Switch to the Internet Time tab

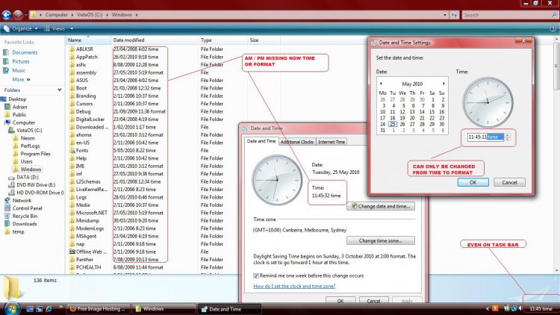(332, 142)
